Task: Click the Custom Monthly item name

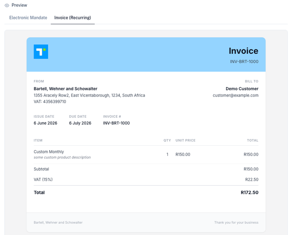Action: [49, 152]
